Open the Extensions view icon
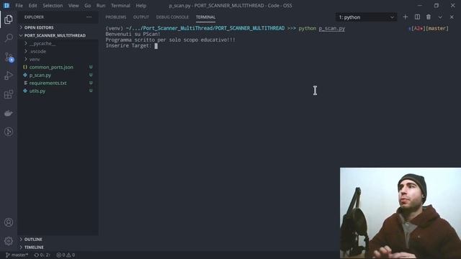Screen dimensions: 461x259 [x=9, y=94]
